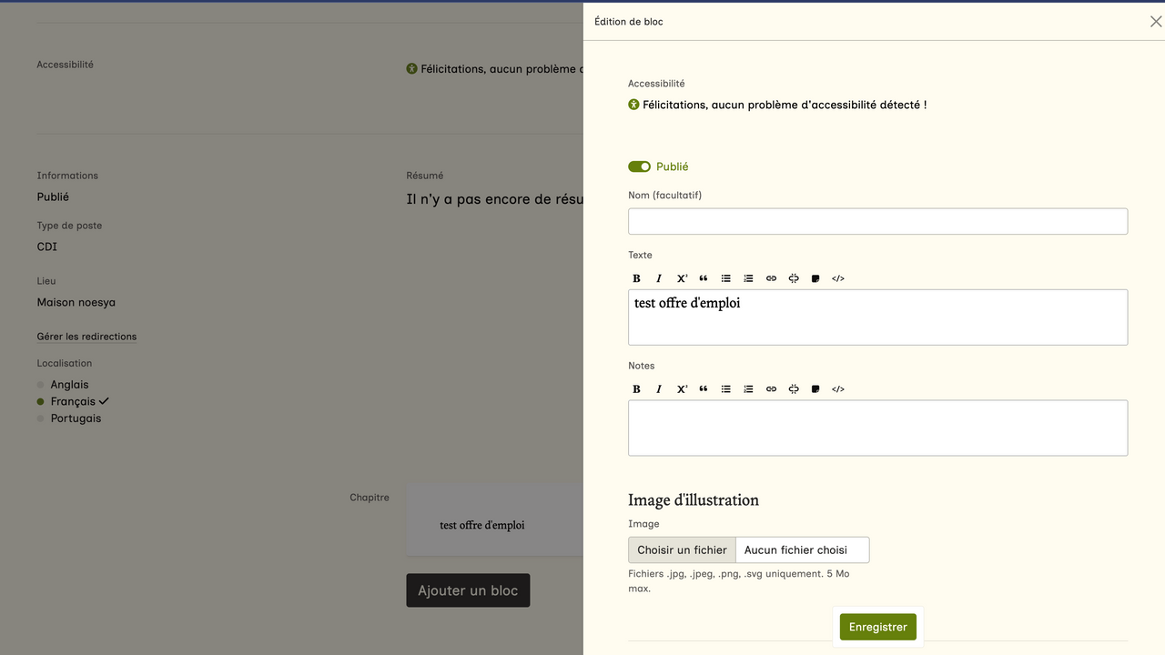Screen dimensions: 1165x655
Task: Apply superscript in the Notes editor toolbar
Action: point(682,389)
